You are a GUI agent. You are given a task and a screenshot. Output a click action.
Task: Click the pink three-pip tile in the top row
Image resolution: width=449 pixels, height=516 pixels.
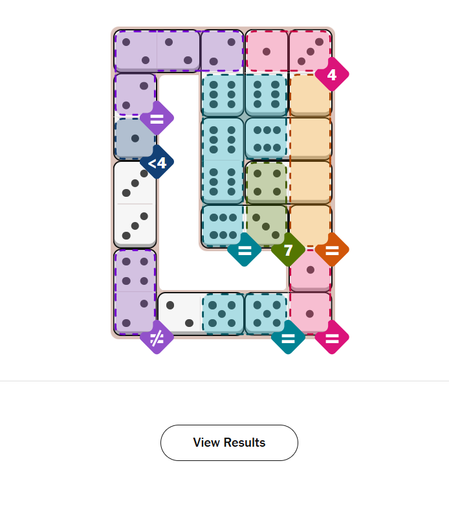click(310, 51)
